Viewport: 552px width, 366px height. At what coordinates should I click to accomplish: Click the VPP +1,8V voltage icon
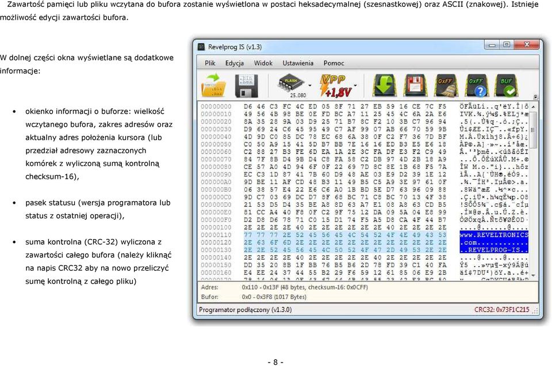pos(335,86)
